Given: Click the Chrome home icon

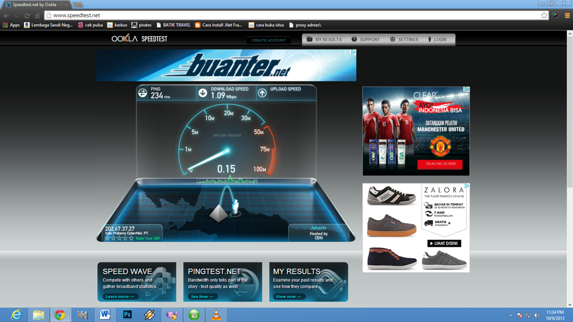Looking at the screenshot, I should (37, 15).
